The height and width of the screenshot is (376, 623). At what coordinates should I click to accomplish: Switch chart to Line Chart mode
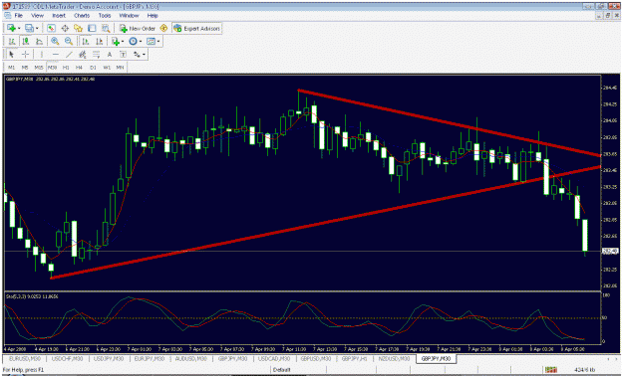coord(39,41)
